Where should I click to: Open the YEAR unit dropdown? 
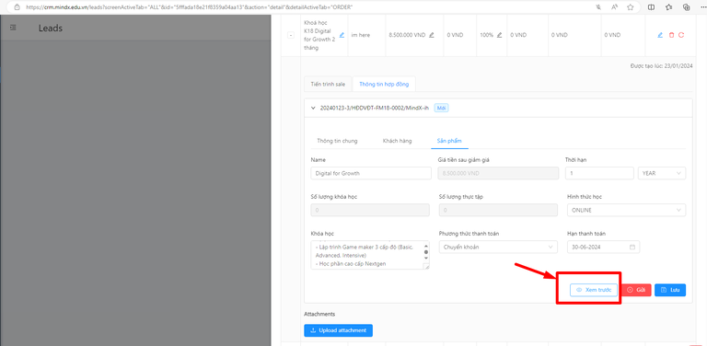tap(662, 173)
